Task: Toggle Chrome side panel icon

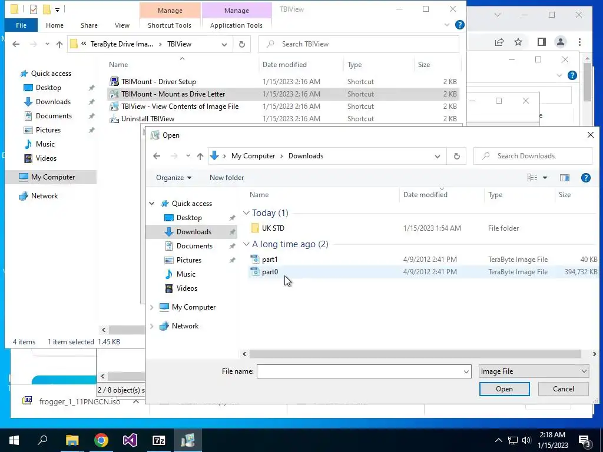Action: click(x=542, y=42)
